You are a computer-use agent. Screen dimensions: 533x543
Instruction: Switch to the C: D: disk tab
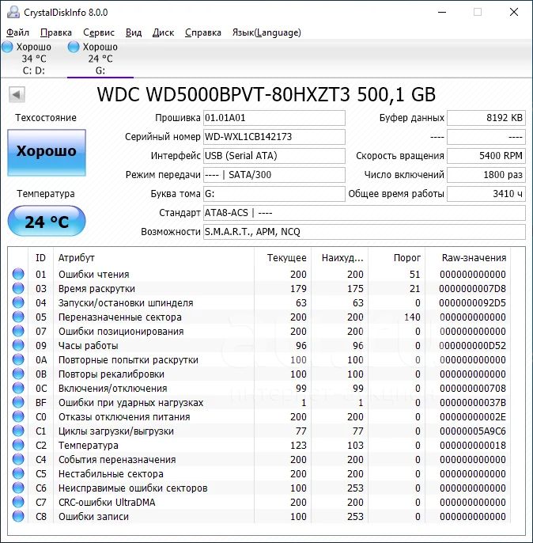(33, 59)
